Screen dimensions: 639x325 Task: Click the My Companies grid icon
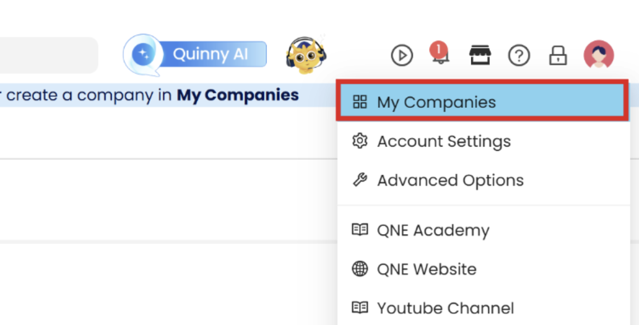360,102
